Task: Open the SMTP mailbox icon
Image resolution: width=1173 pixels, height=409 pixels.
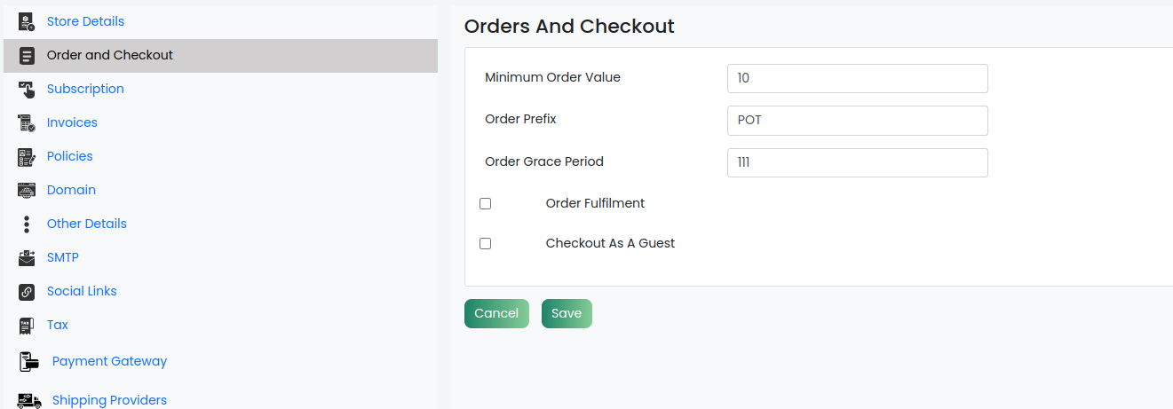Action: coord(27,257)
